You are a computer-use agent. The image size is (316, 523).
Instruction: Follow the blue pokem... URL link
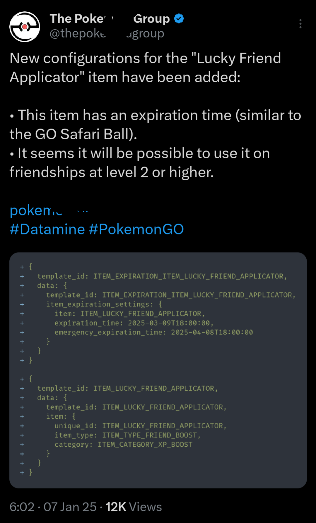tap(49, 210)
